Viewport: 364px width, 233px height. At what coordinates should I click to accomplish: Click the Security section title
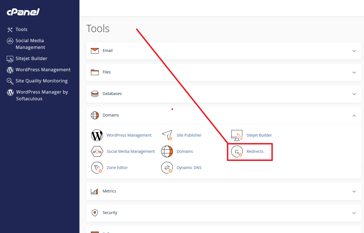(110, 213)
